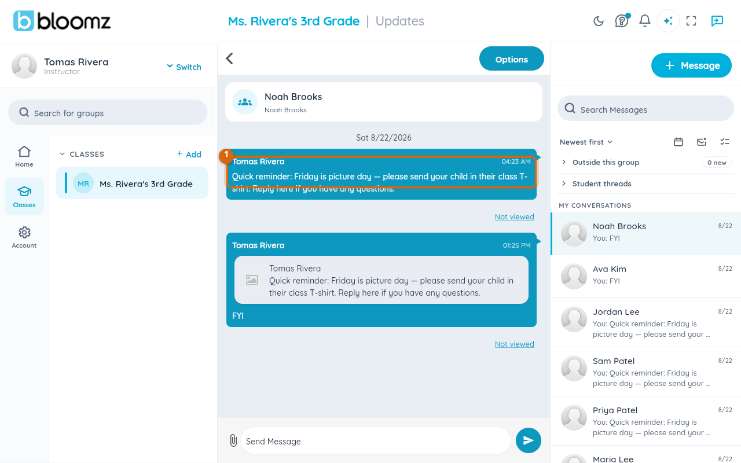Enter fullscreen mode icon

point(691,21)
